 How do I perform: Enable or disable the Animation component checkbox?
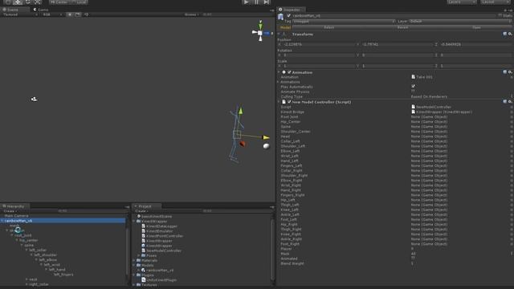coord(289,72)
